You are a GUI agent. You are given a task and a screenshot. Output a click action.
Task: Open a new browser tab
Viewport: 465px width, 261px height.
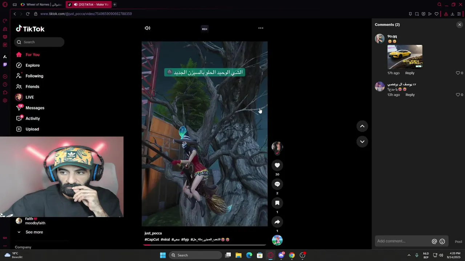click(114, 4)
